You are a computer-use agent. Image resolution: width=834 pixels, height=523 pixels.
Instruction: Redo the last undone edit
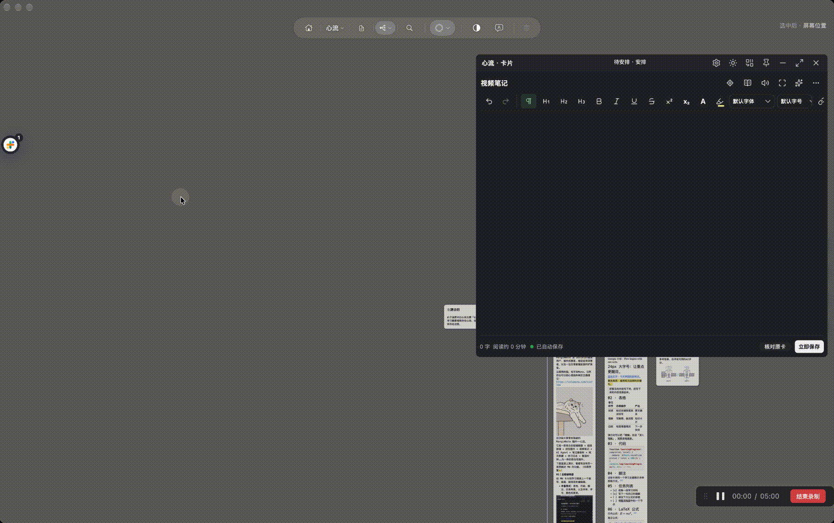coord(506,101)
